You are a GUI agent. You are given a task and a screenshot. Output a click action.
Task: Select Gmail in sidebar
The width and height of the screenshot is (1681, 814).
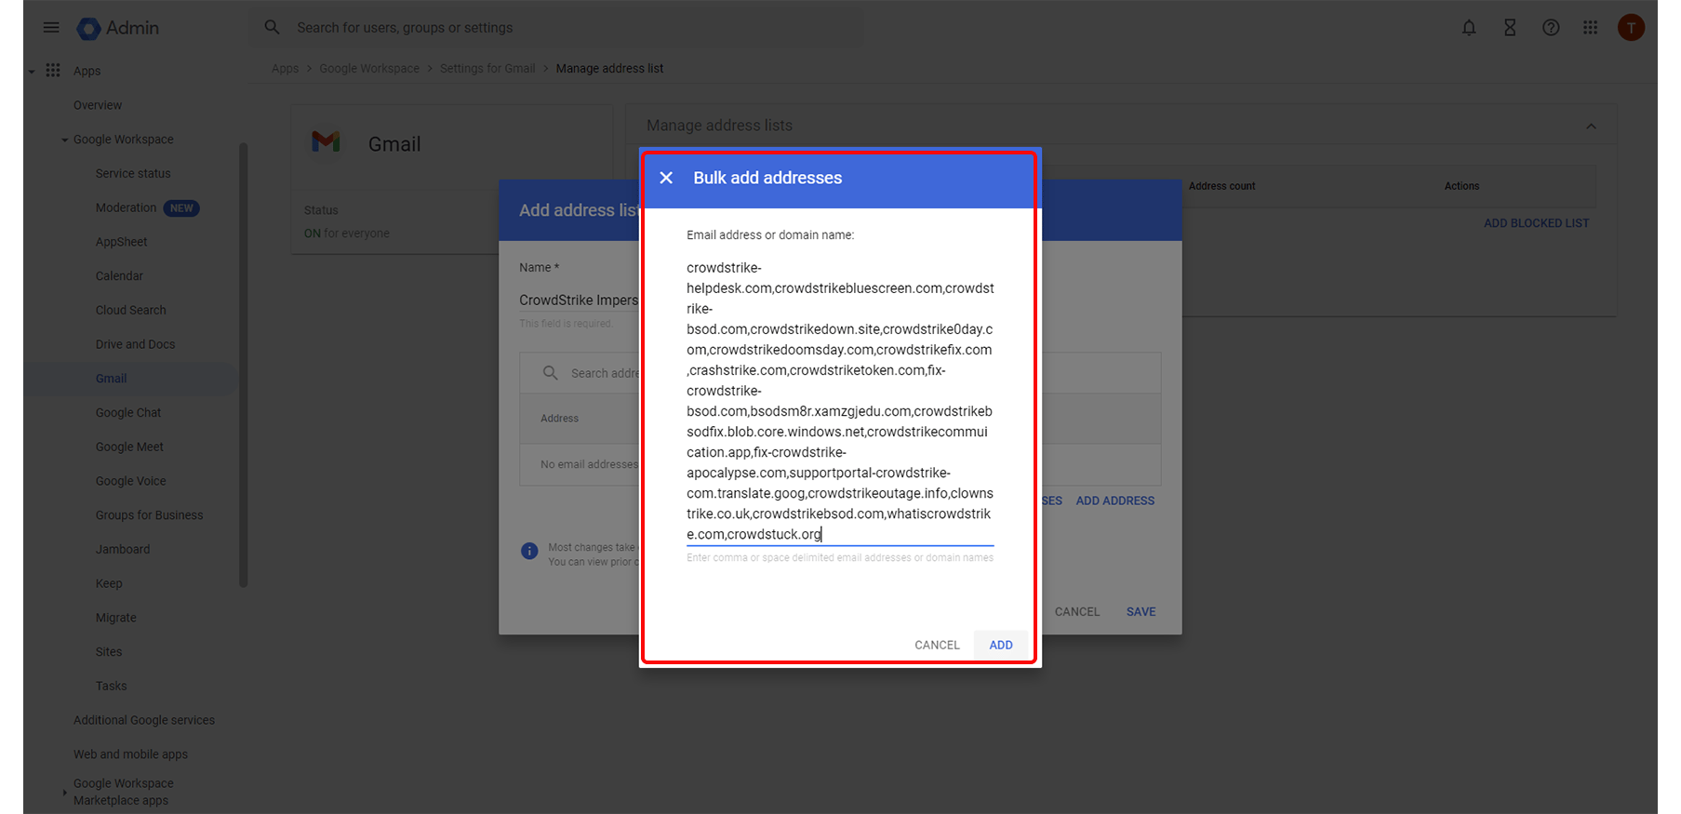(111, 379)
